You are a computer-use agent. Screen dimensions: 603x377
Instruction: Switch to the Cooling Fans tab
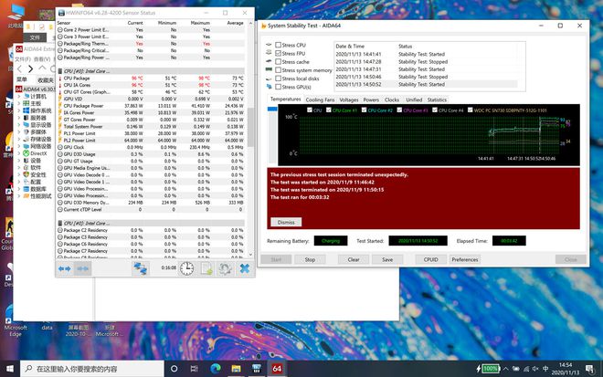coord(320,99)
